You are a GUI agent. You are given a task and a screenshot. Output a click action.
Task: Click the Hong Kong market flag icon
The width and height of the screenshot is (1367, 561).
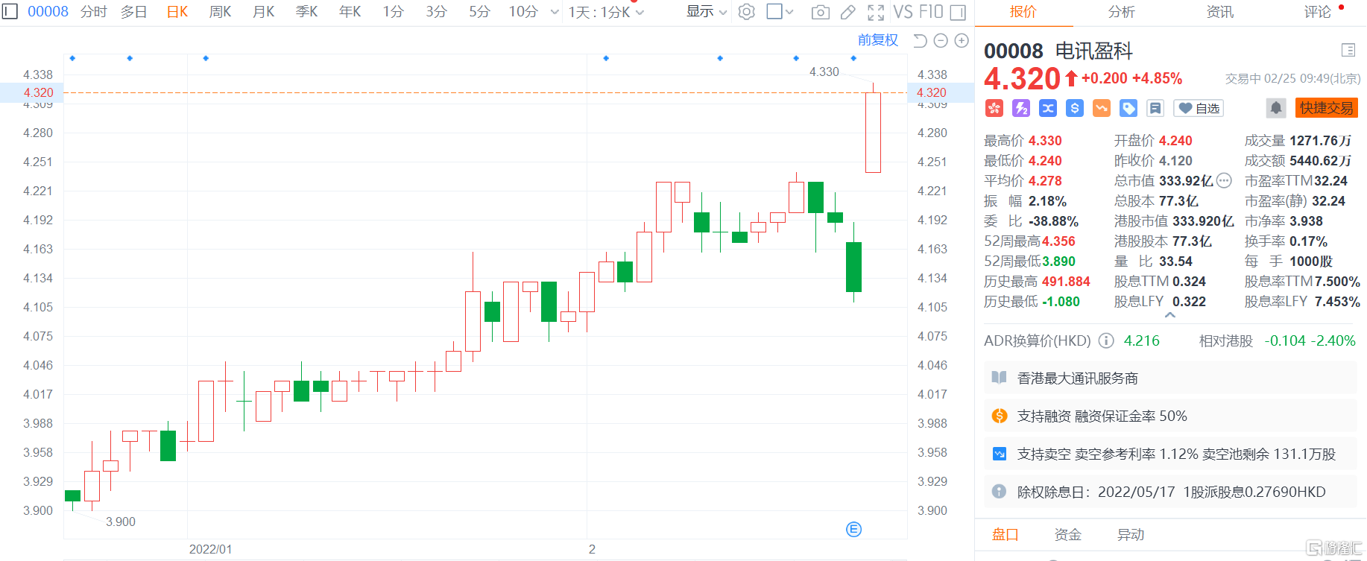coord(994,108)
